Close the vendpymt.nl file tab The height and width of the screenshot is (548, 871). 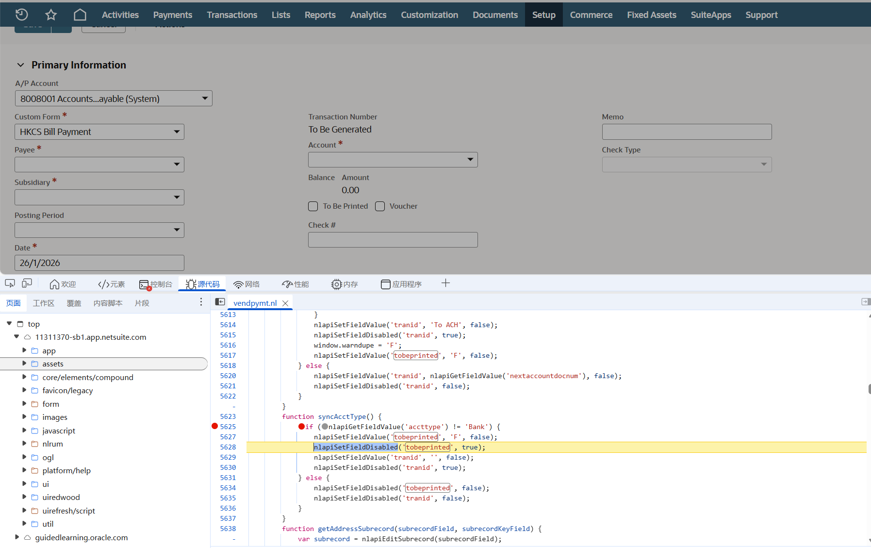[285, 303]
